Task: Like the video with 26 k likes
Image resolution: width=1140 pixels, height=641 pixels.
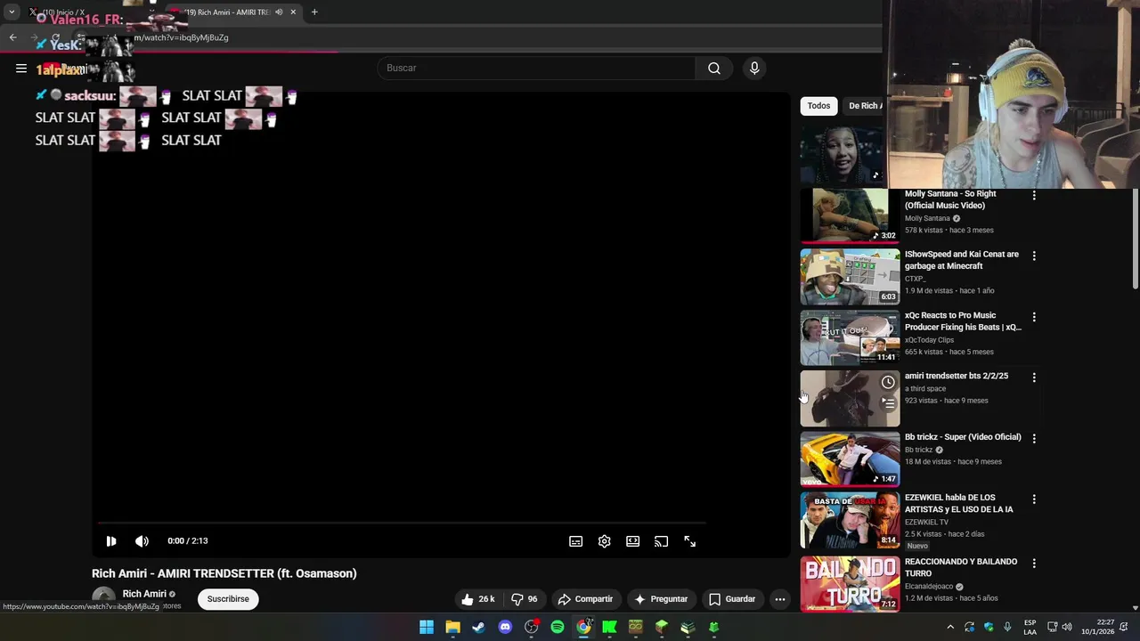Action: (x=477, y=599)
